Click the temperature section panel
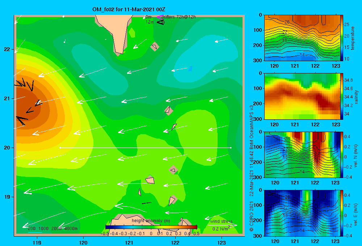 (302, 38)
